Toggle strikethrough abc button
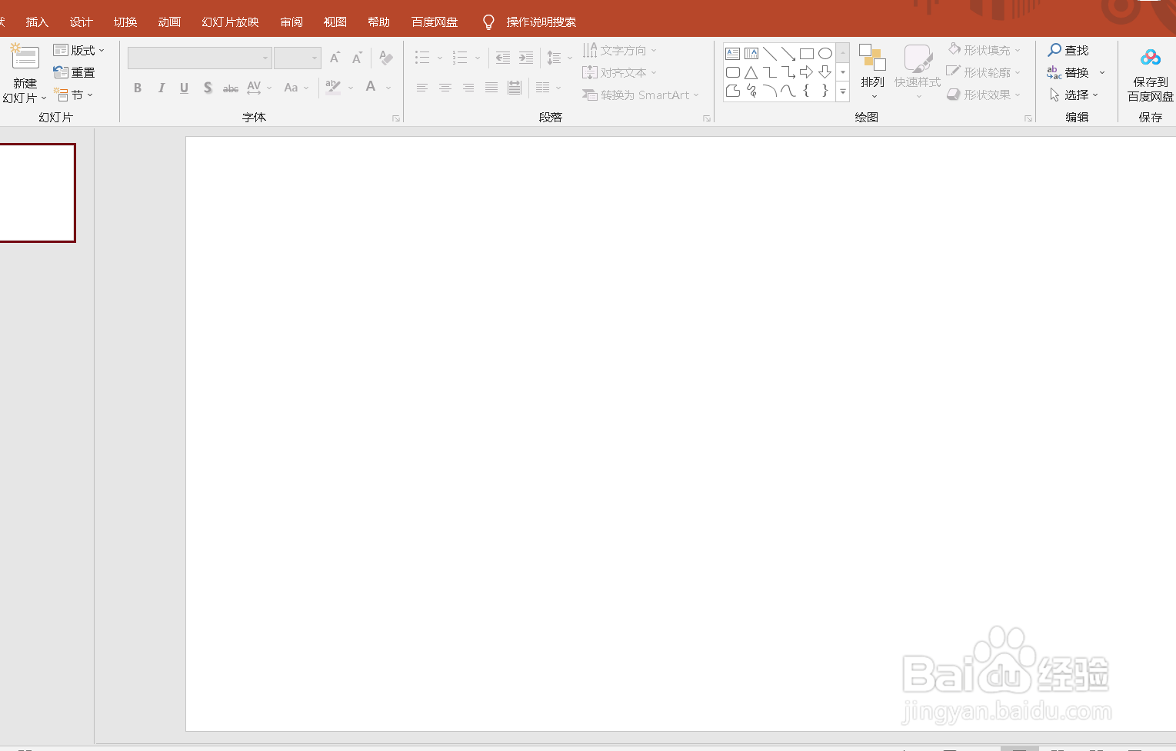 click(231, 88)
